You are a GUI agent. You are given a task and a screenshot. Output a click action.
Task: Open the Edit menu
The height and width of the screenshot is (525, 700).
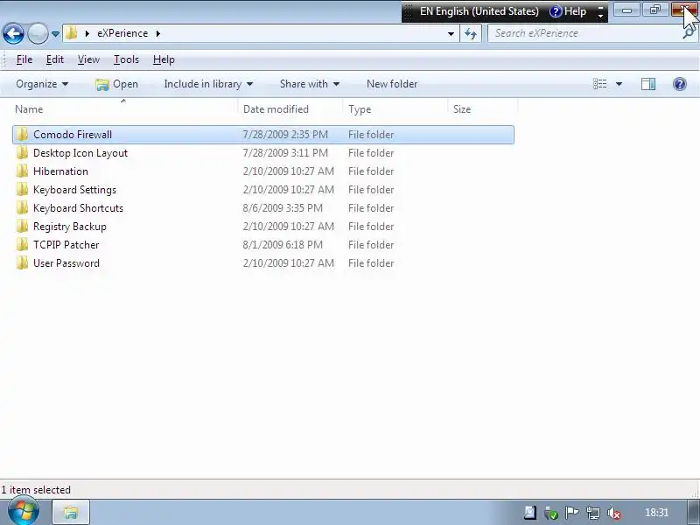55,59
